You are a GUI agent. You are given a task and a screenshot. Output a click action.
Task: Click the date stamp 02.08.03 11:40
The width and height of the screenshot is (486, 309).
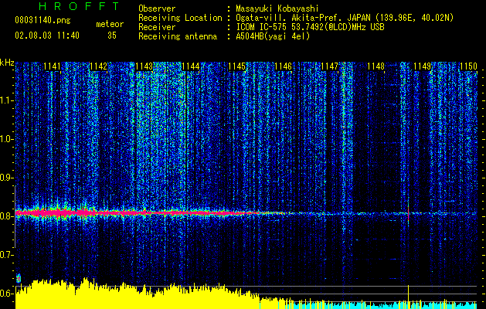click(47, 36)
